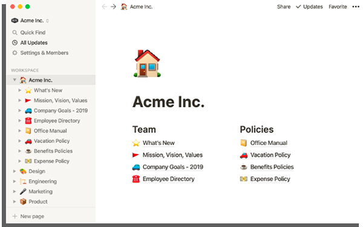Open the three-dot more options menu
363x227 pixels.
coord(356,7)
